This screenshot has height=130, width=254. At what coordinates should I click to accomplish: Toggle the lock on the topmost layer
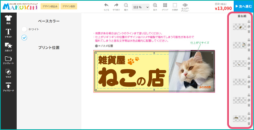tap(249, 22)
